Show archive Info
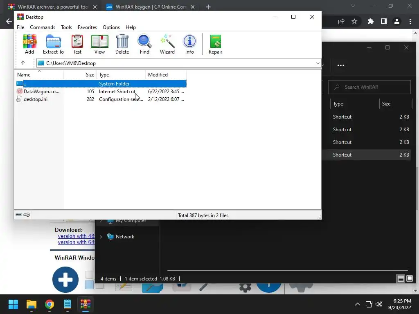The width and height of the screenshot is (419, 314). [x=189, y=44]
